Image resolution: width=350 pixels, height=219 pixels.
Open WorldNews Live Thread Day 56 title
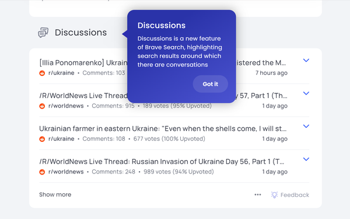click(162, 162)
